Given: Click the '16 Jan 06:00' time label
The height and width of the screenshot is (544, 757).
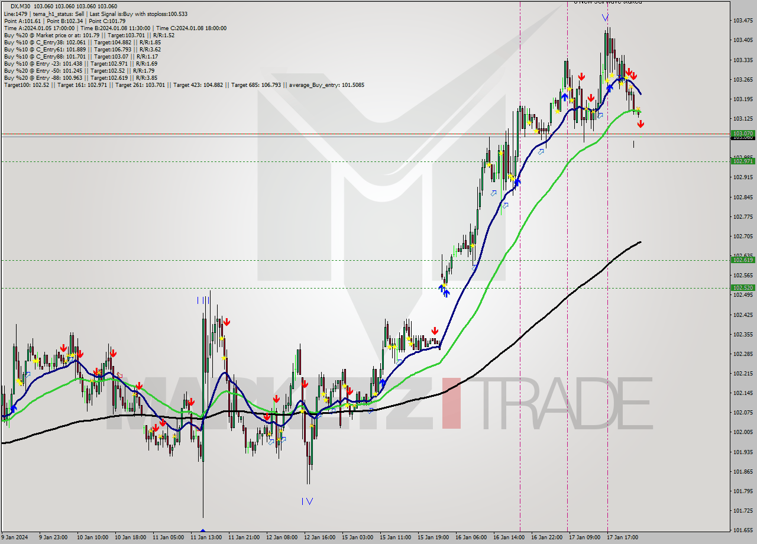Looking at the screenshot, I should tap(471, 537).
